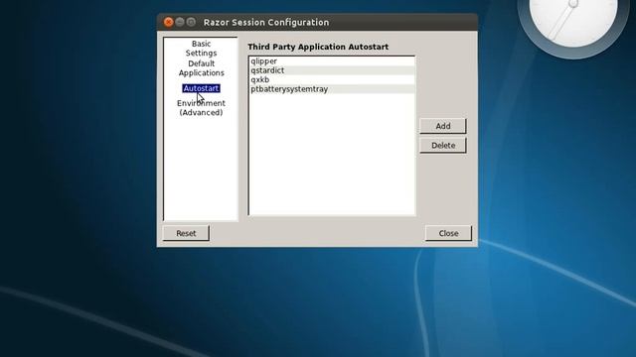Select qstardict in autostart list
Screen dimensions: 636x357
click(332, 70)
